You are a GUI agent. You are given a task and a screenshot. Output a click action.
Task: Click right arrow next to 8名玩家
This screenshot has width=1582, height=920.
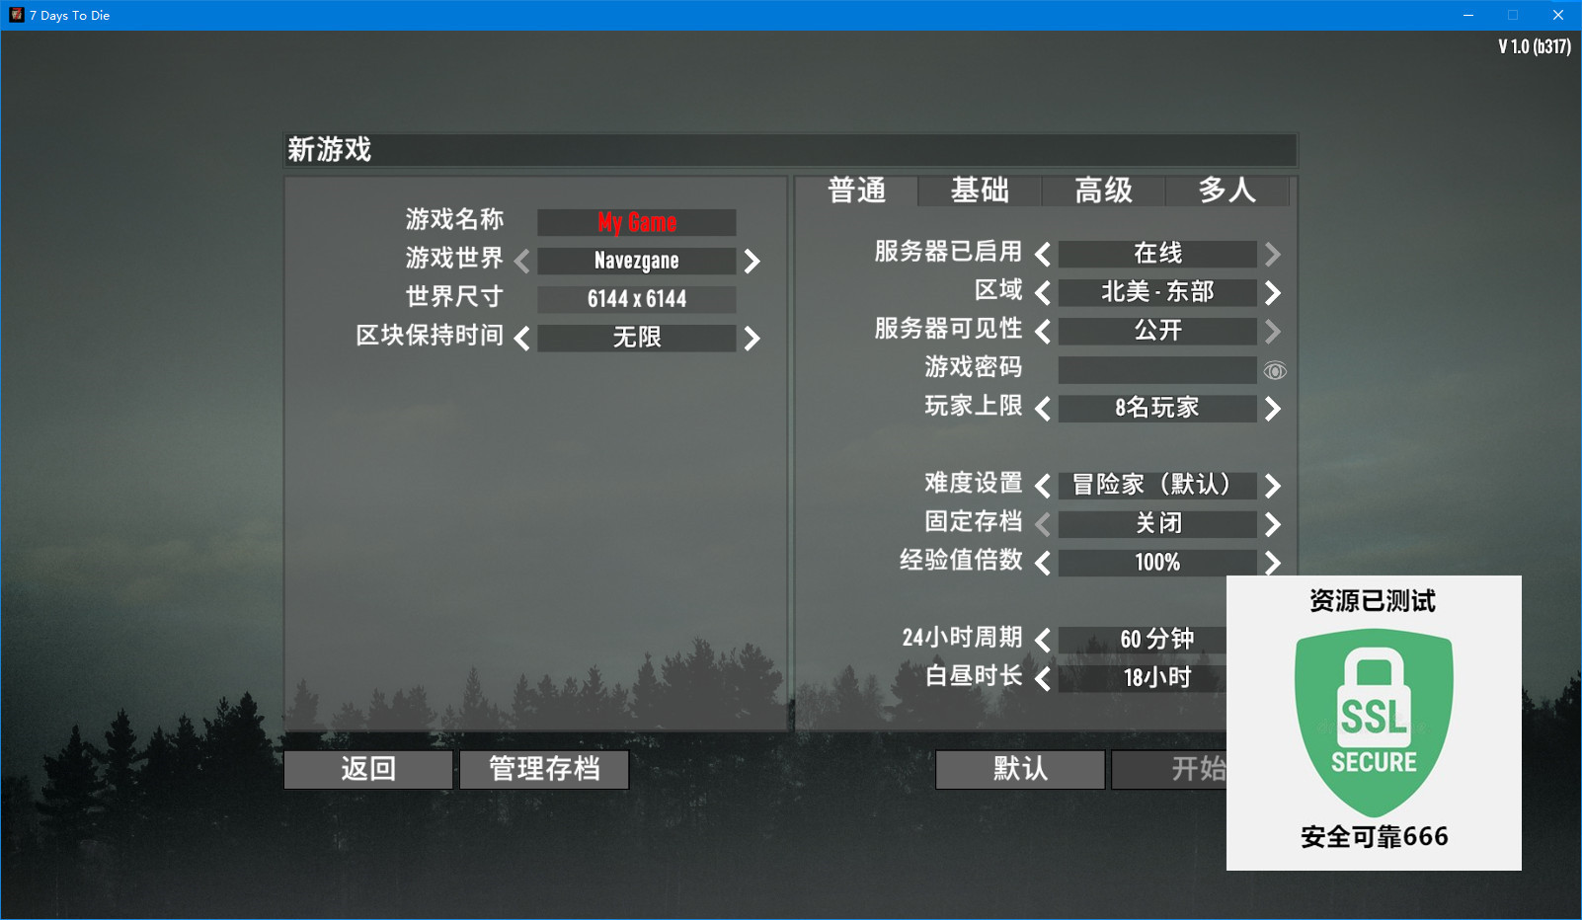1273,409
